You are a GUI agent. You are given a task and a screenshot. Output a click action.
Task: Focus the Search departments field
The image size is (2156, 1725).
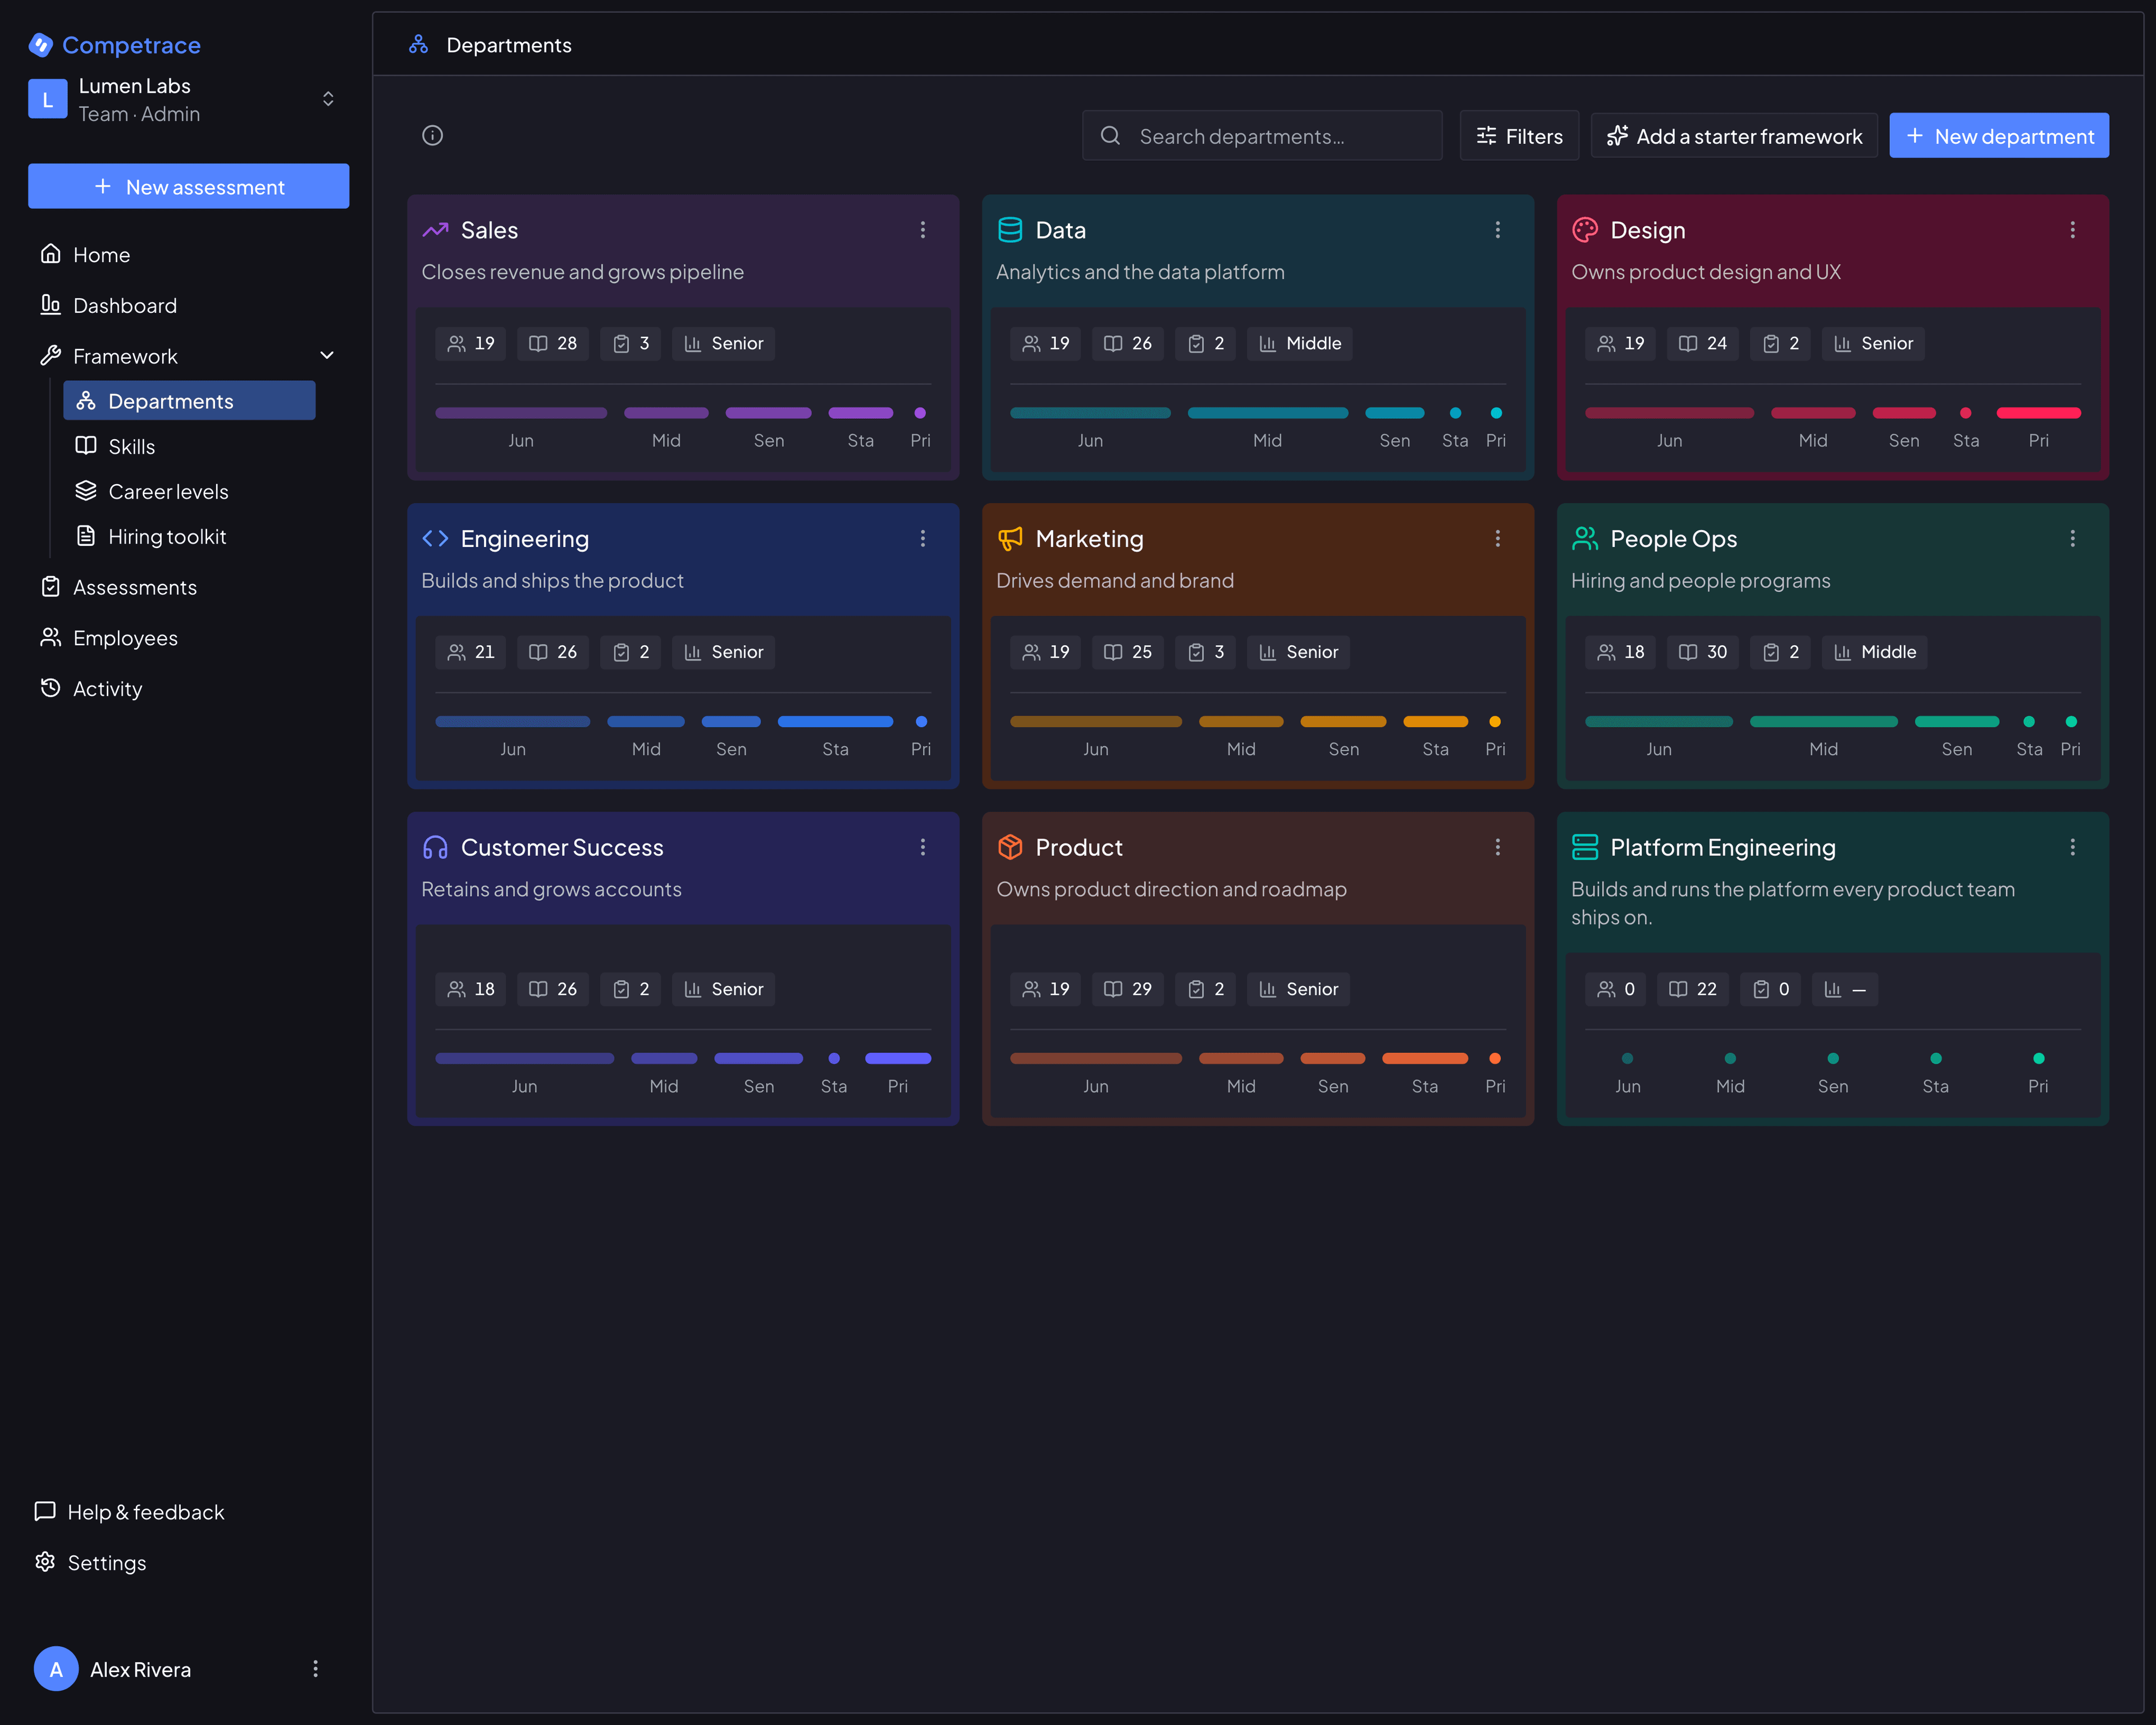1261,135
